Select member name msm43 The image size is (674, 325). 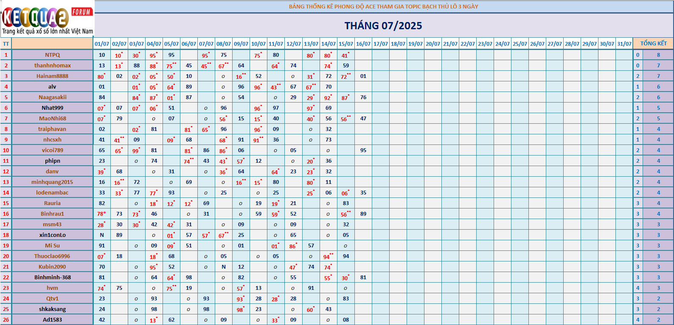[53, 224]
